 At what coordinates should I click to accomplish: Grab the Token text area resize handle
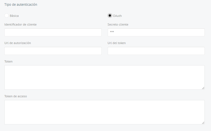coord(203,88)
